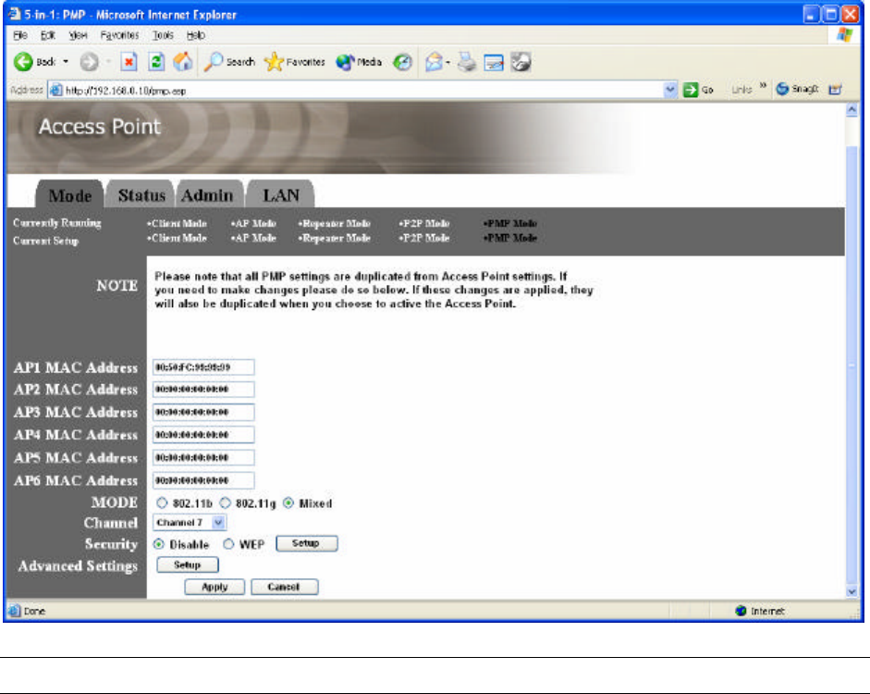Click the Messenger toolbar icon
870x694 pixels.
521,62
